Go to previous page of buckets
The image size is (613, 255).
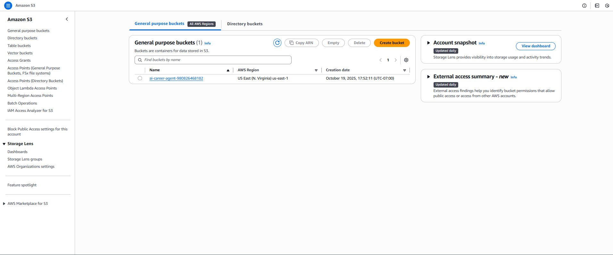click(x=380, y=60)
